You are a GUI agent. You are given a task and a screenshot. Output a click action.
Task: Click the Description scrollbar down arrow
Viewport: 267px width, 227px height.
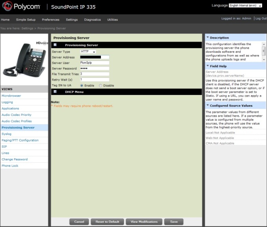[264, 60]
